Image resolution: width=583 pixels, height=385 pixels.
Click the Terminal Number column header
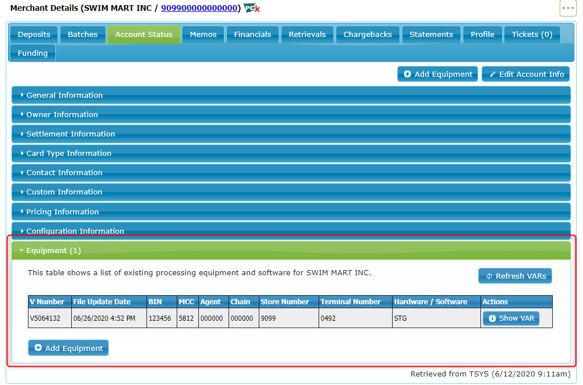[356, 301]
